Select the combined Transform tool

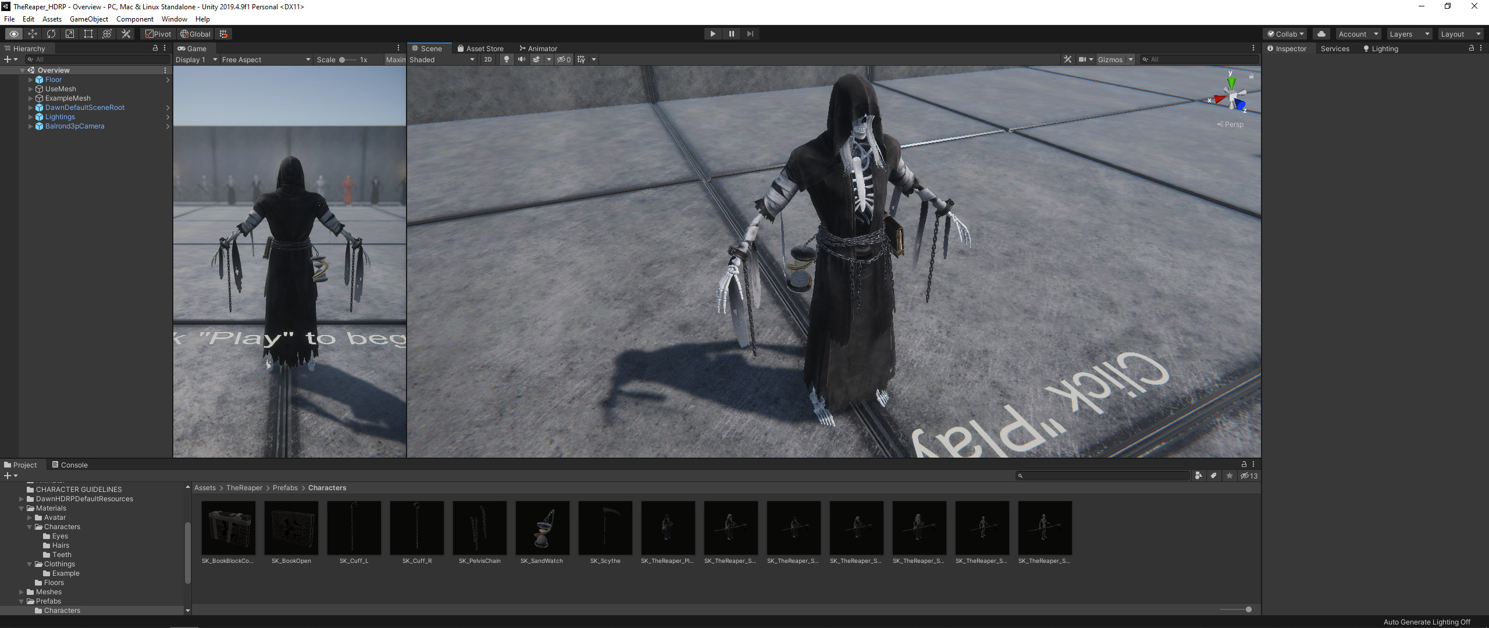[x=106, y=34]
